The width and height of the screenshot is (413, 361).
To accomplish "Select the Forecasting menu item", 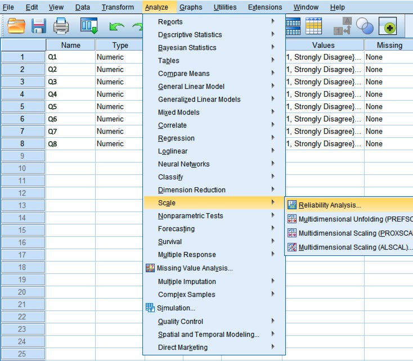I will [x=214, y=228].
